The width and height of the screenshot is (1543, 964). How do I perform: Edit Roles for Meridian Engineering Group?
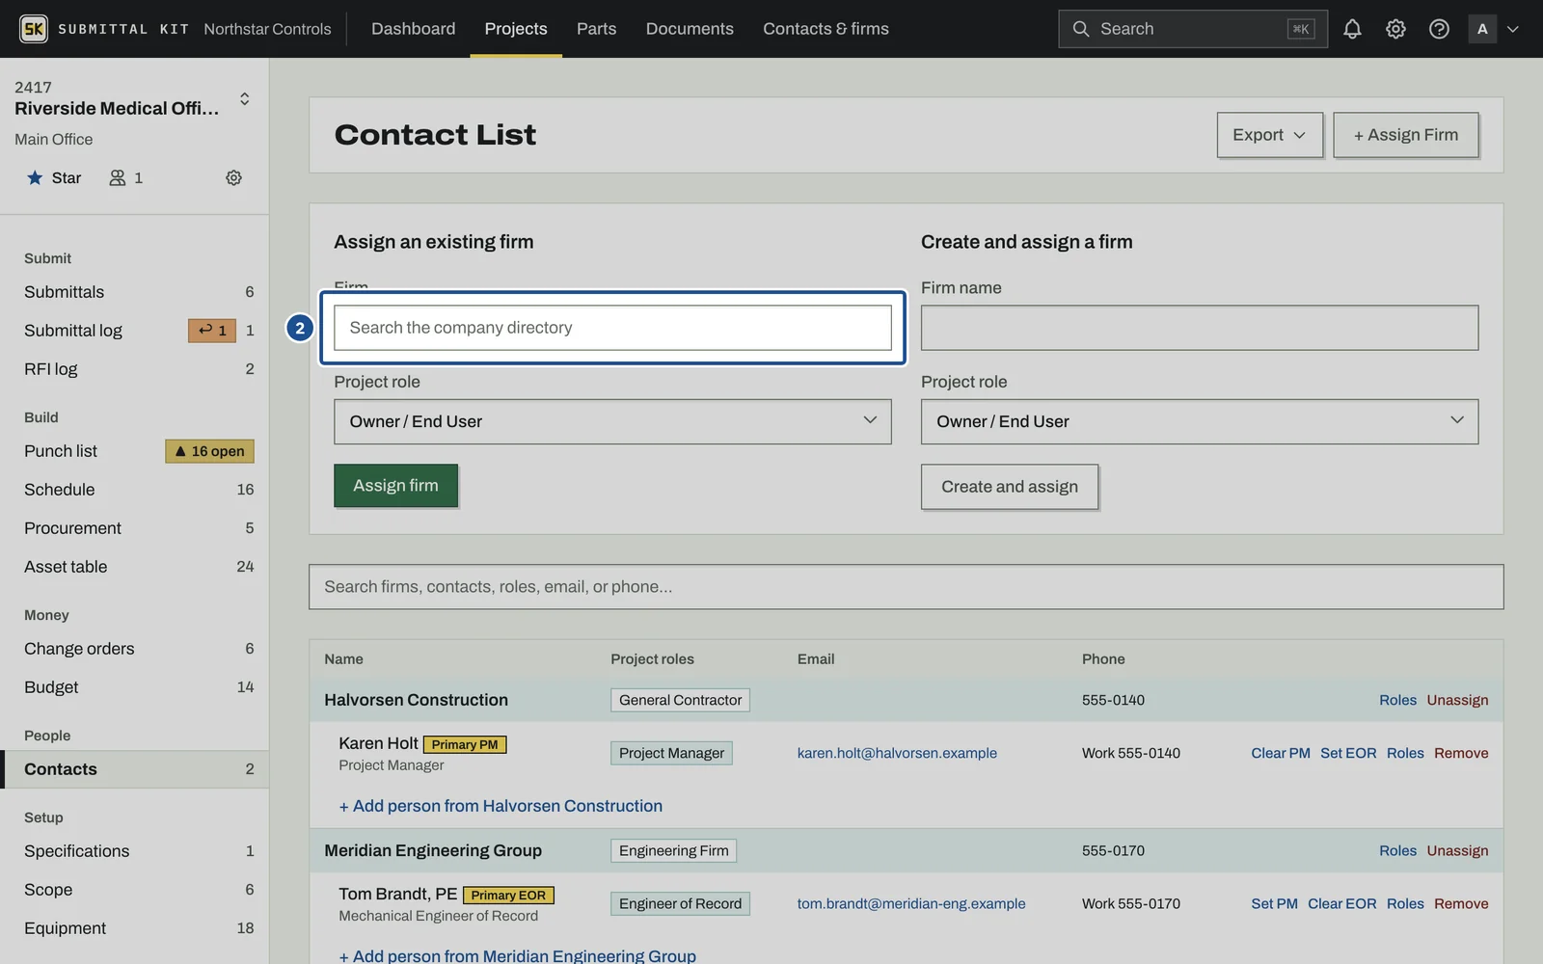point(1397,850)
